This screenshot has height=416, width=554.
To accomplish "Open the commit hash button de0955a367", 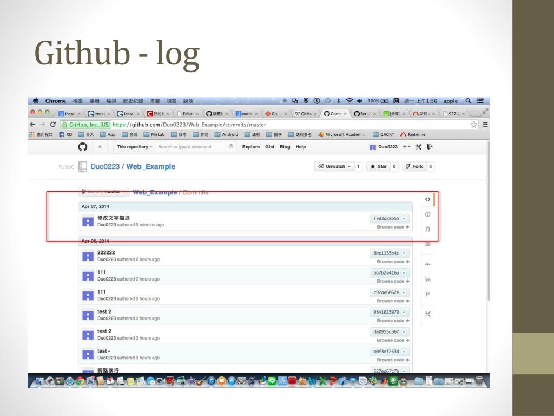I will (386, 332).
